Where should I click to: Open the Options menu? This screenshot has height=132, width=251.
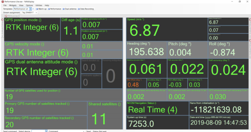coord(29,5)
